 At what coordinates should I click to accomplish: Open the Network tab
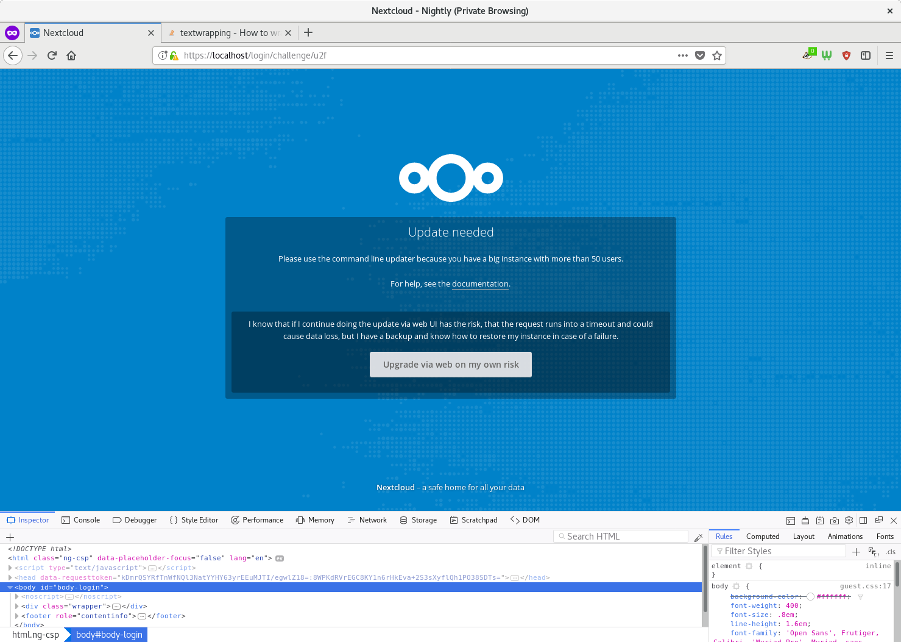coord(367,520)
